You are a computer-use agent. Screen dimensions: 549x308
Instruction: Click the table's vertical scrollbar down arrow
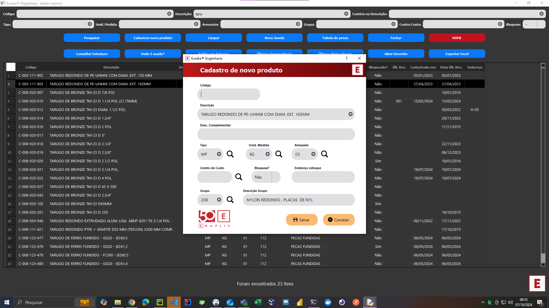(543, 265)
